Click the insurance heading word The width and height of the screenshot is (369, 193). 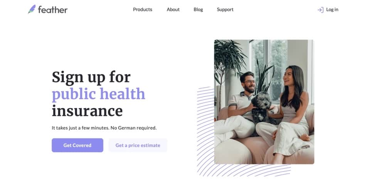coord(87,111)
